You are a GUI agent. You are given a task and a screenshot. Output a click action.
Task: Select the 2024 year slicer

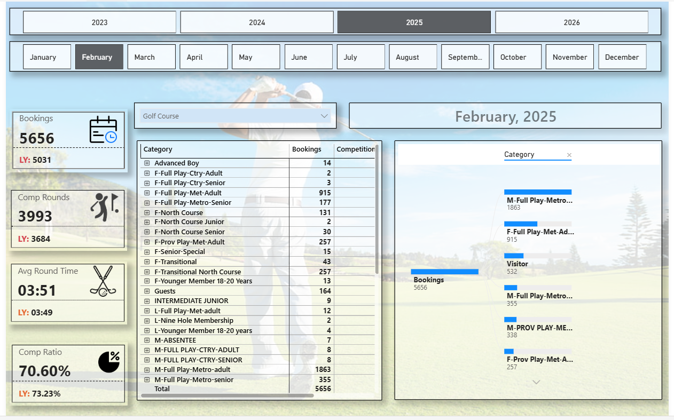(x=257, y=22)
